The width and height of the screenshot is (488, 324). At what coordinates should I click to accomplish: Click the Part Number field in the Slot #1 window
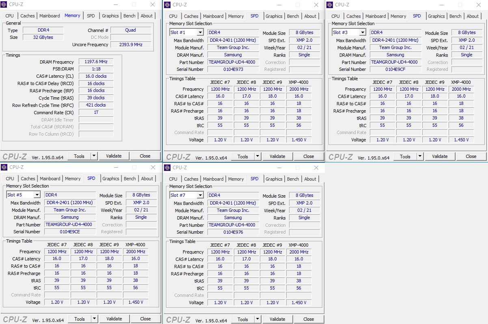(x=233, y=62)
